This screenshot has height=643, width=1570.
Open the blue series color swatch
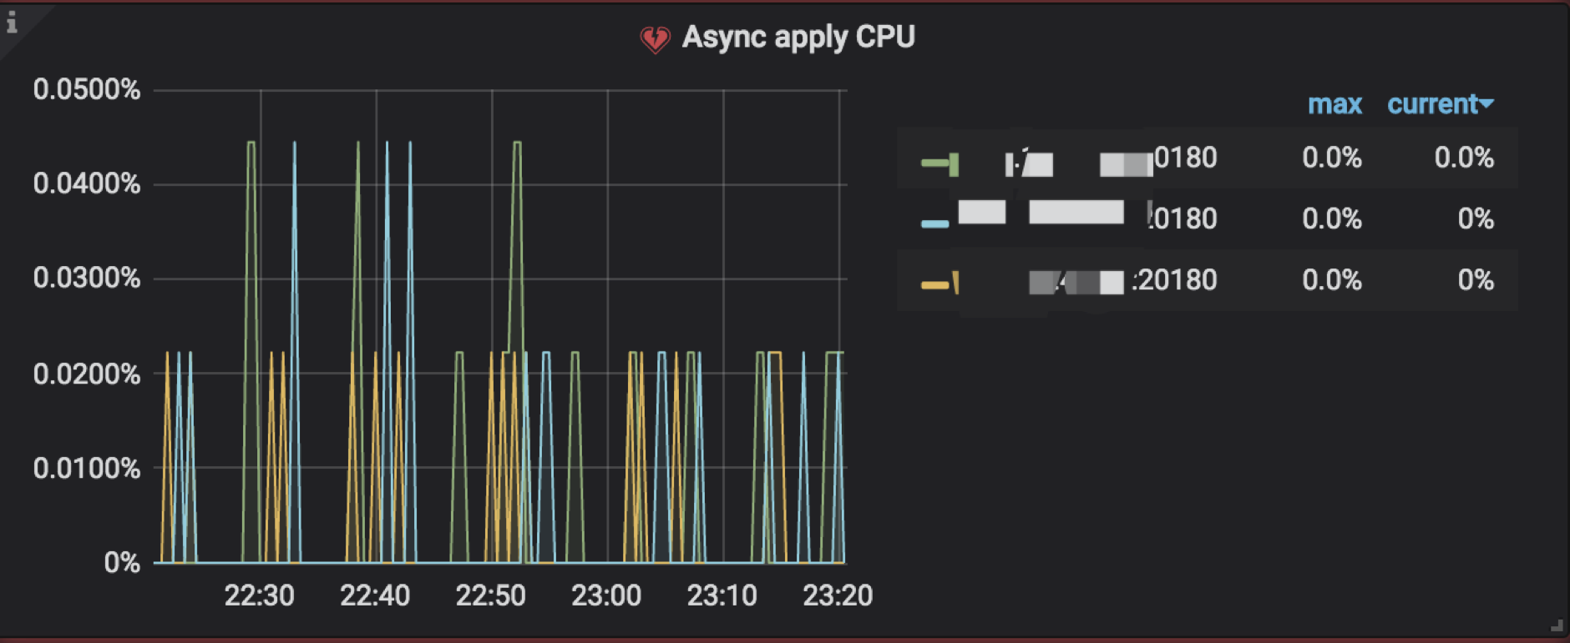934,224
